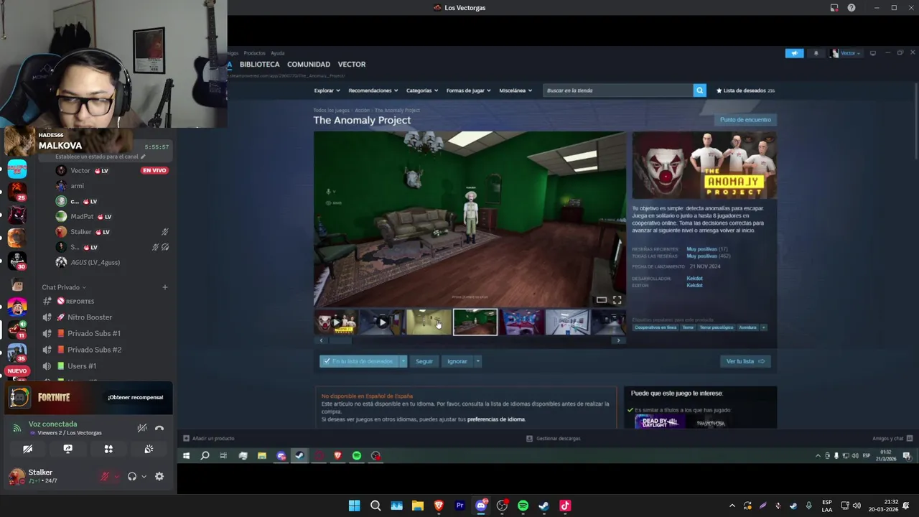Open Discord inbox icon in title bar

[834, 8]
